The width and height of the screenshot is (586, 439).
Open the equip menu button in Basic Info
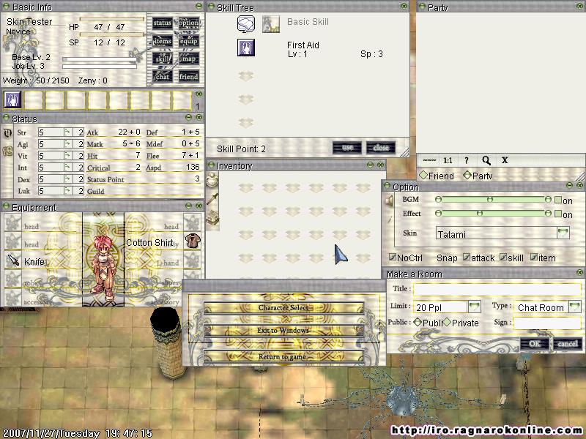[x=188, y=41]
